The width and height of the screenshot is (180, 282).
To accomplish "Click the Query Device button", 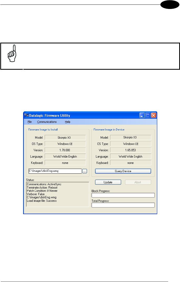I will pos(123,171).
